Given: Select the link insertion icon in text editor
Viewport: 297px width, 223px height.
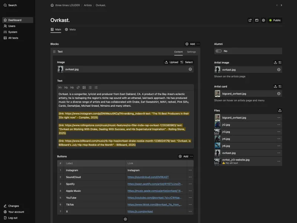Looking at the screenshot, I should click(x=78, y=88).
